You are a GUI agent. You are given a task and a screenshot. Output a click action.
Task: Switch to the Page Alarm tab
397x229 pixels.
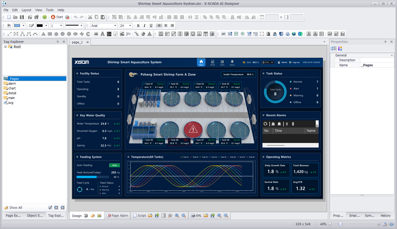118,216
